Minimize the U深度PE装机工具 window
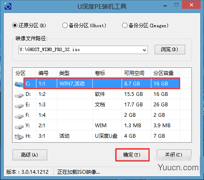This screenshot has width=204, height=180. point(165,6)
